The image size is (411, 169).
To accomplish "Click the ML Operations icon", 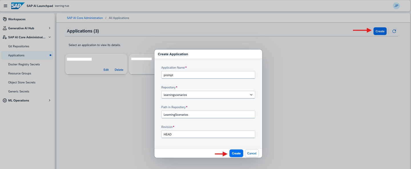I will coord(5,100).
